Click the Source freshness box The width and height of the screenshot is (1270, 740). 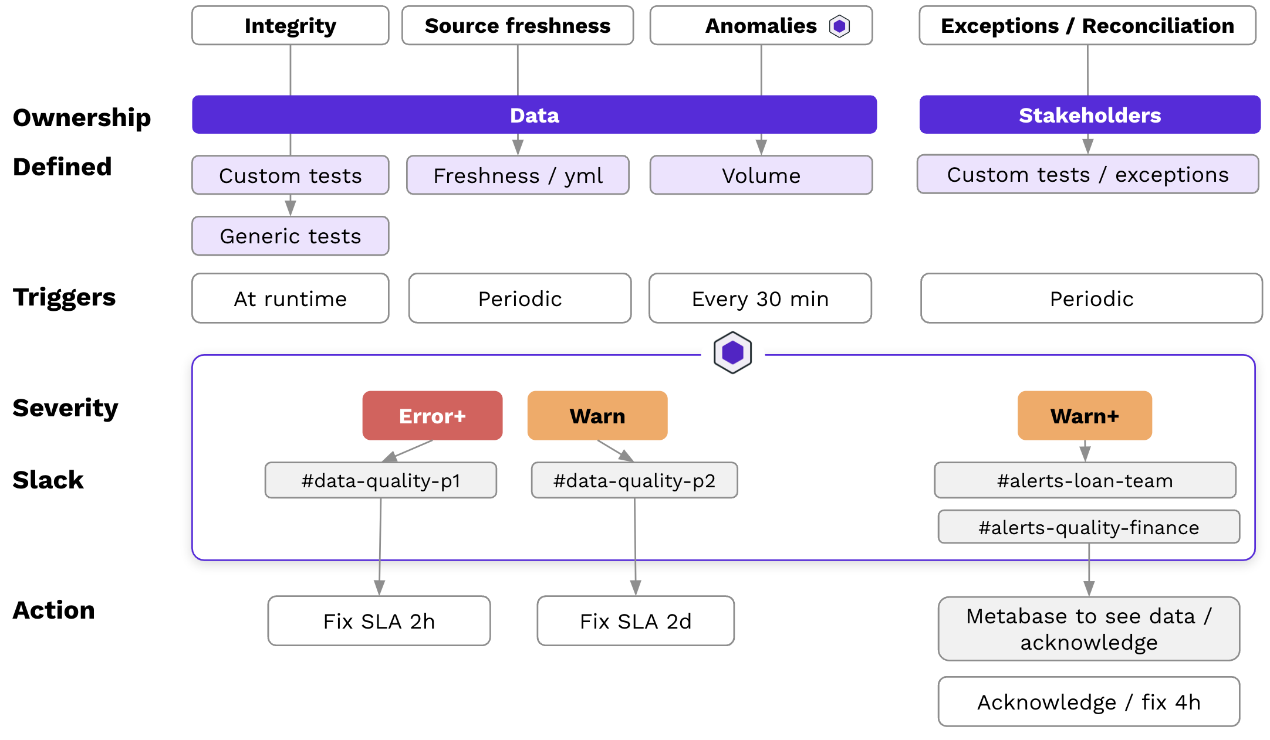517,26
